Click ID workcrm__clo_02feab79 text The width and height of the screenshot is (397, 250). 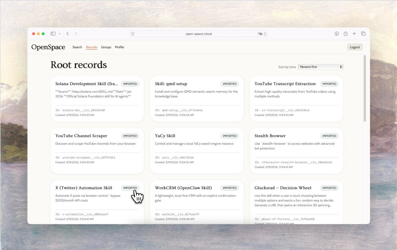coord(177,214)
